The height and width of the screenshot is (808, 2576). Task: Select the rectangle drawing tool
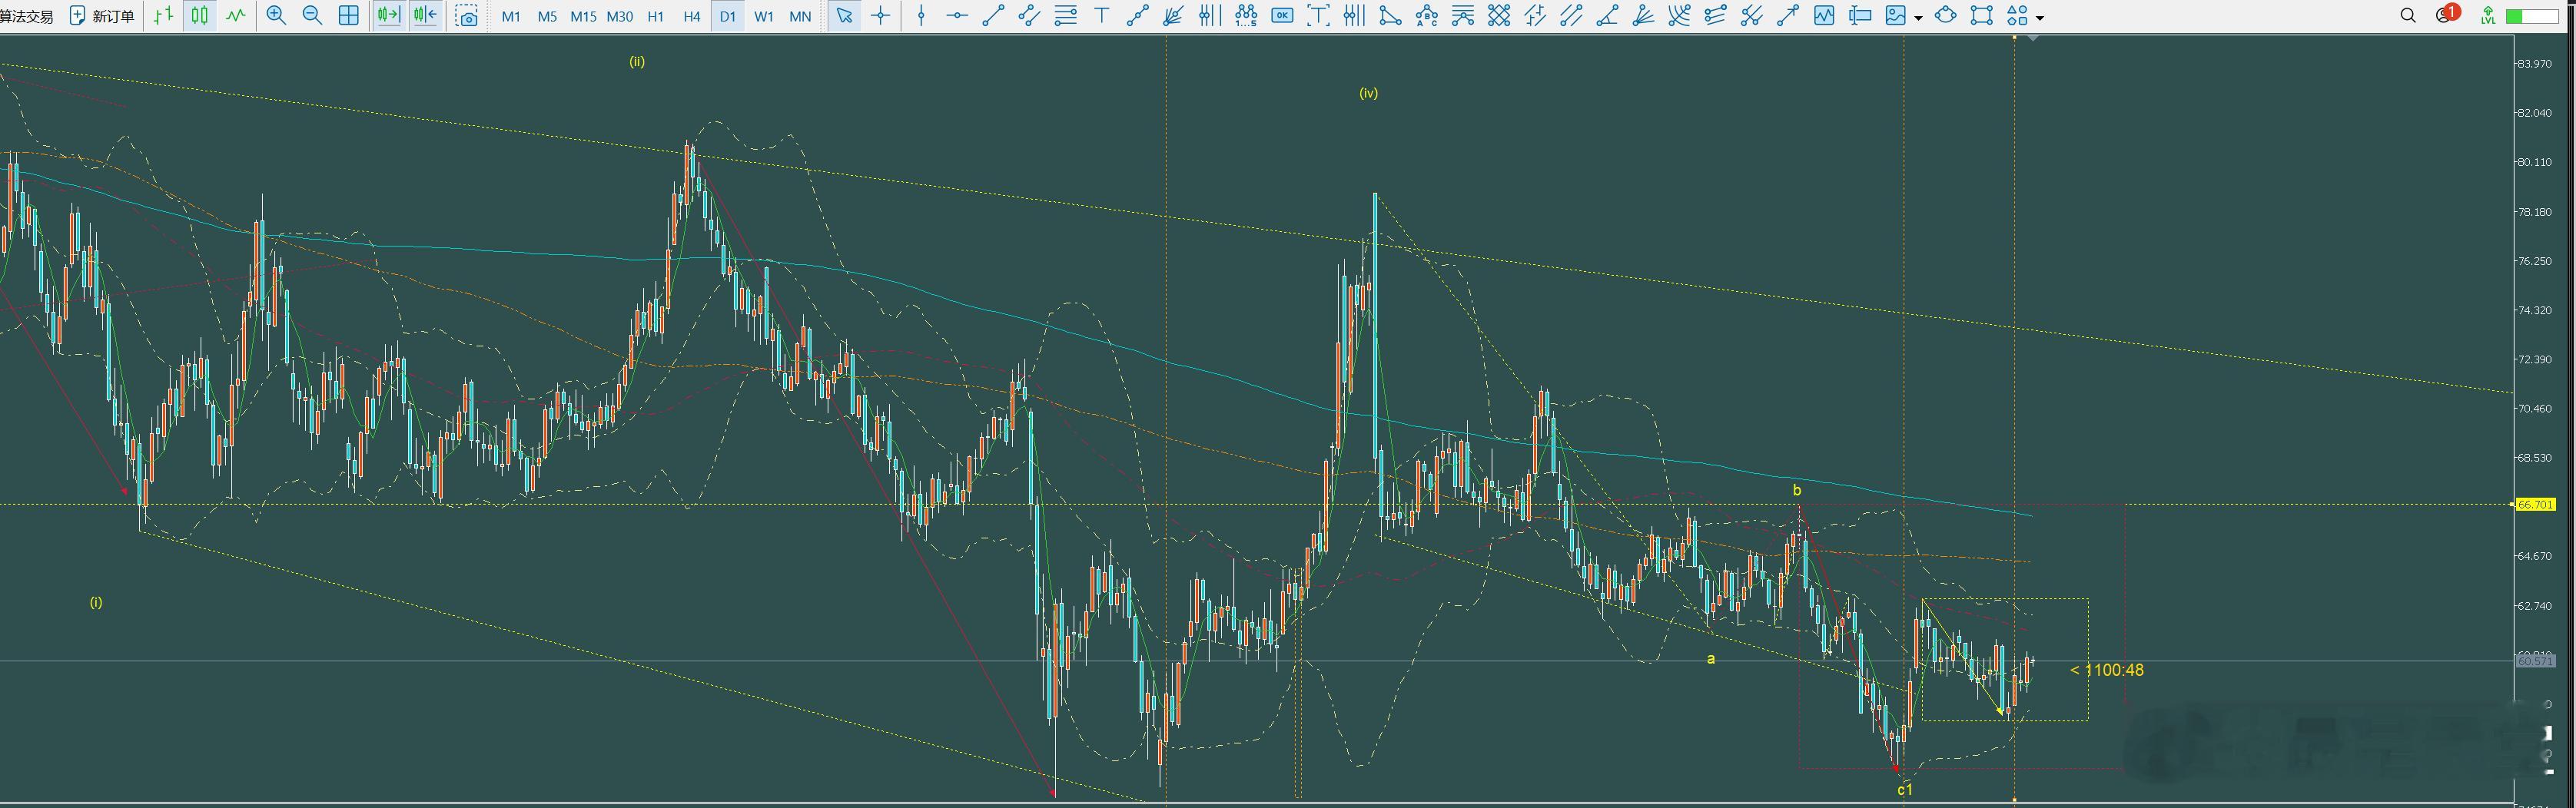[x=1982, y=16]
